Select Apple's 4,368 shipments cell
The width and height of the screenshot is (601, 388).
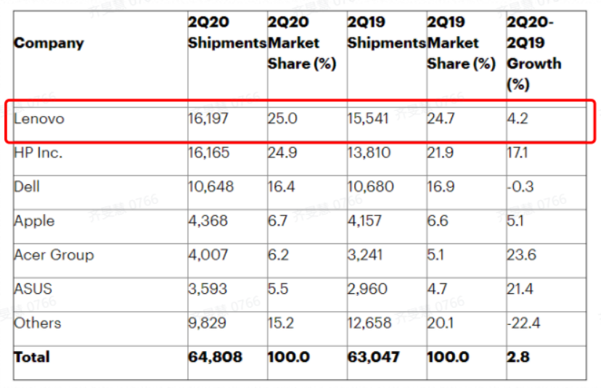point(208,220)
